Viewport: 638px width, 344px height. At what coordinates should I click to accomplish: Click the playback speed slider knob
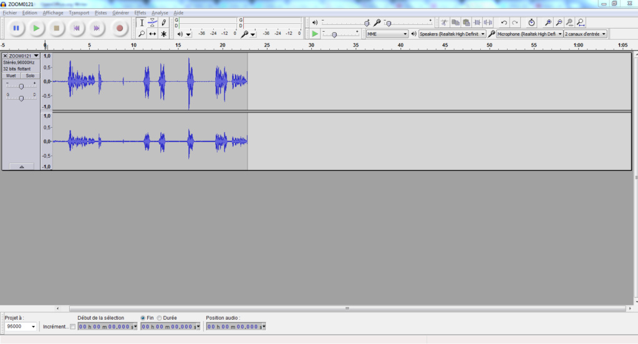click(x=334, y=35)
